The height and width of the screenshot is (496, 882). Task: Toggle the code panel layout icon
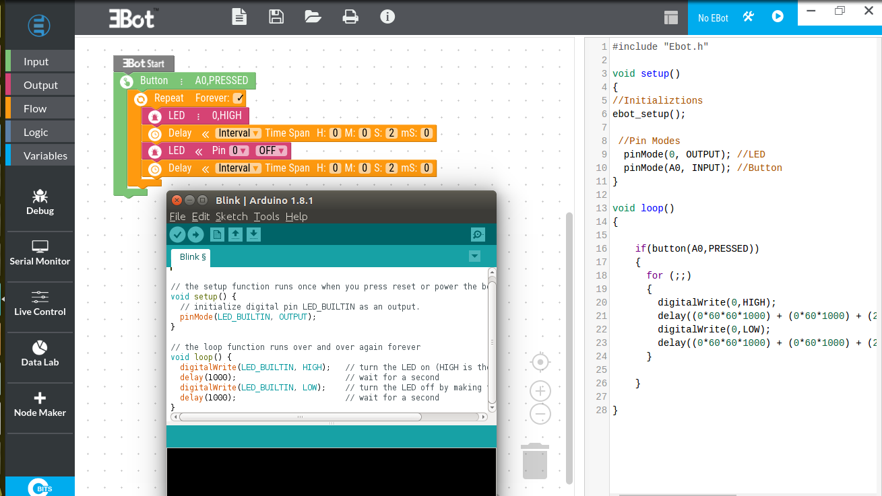670,17
